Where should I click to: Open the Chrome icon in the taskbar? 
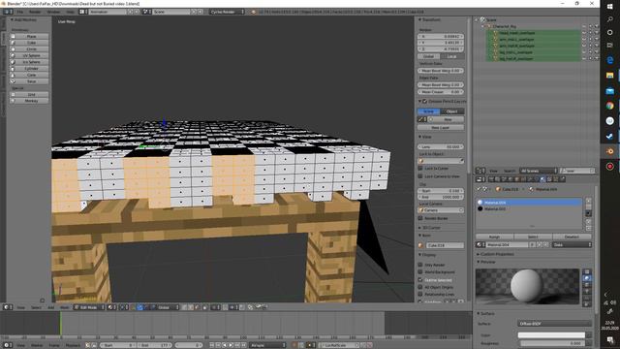tap(609, 106)
